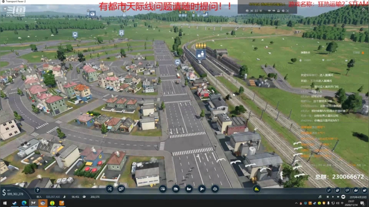Open the airport construction menu
Viewport: 369px width, 207px height.
tap(202, 189)
